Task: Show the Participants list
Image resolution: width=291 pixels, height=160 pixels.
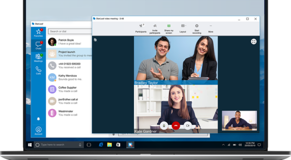Action: (x=141, y=28)
